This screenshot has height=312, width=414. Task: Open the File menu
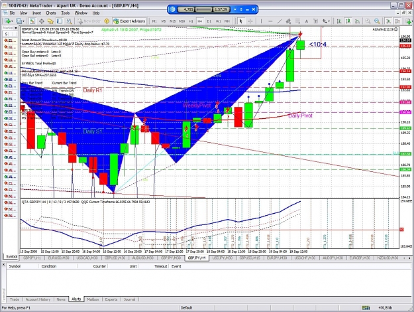(12, 13)
